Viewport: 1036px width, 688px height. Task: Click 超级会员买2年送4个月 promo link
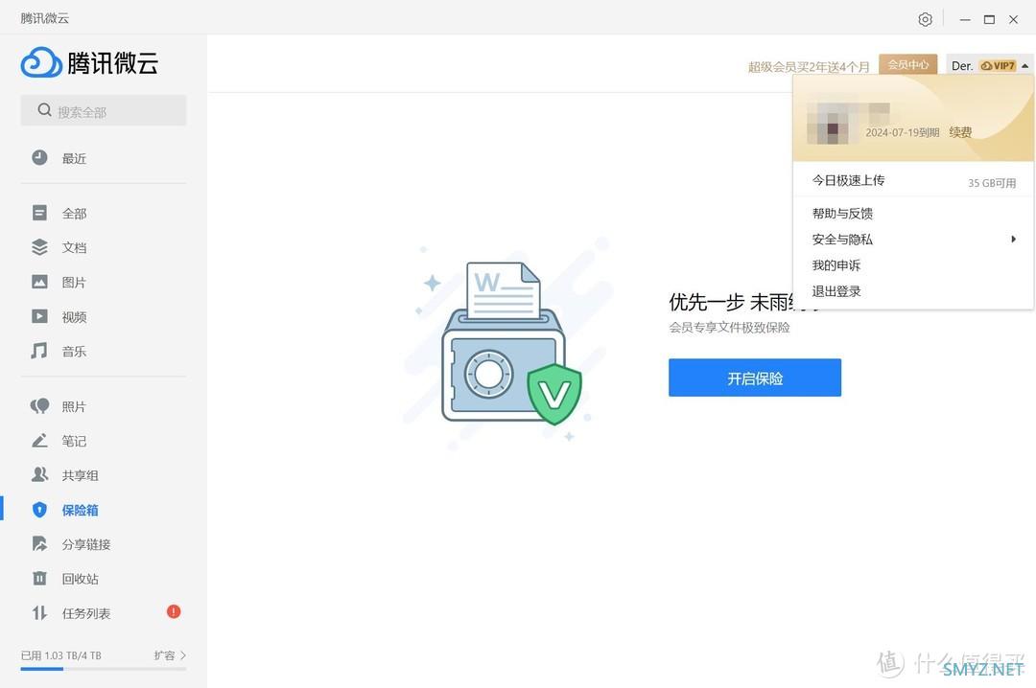(809, 67)
